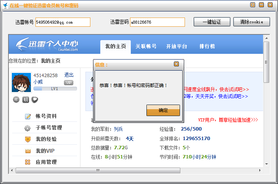Screen dimensions: 278x184
Task: Click the account number 451428258
Action: tap(45, 76)
